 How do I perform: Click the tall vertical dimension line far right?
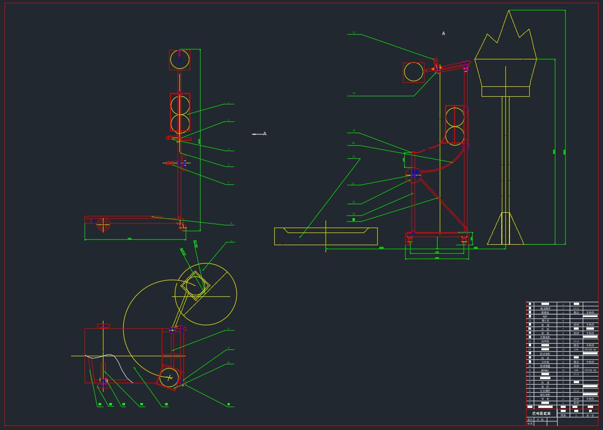(565, 126)
